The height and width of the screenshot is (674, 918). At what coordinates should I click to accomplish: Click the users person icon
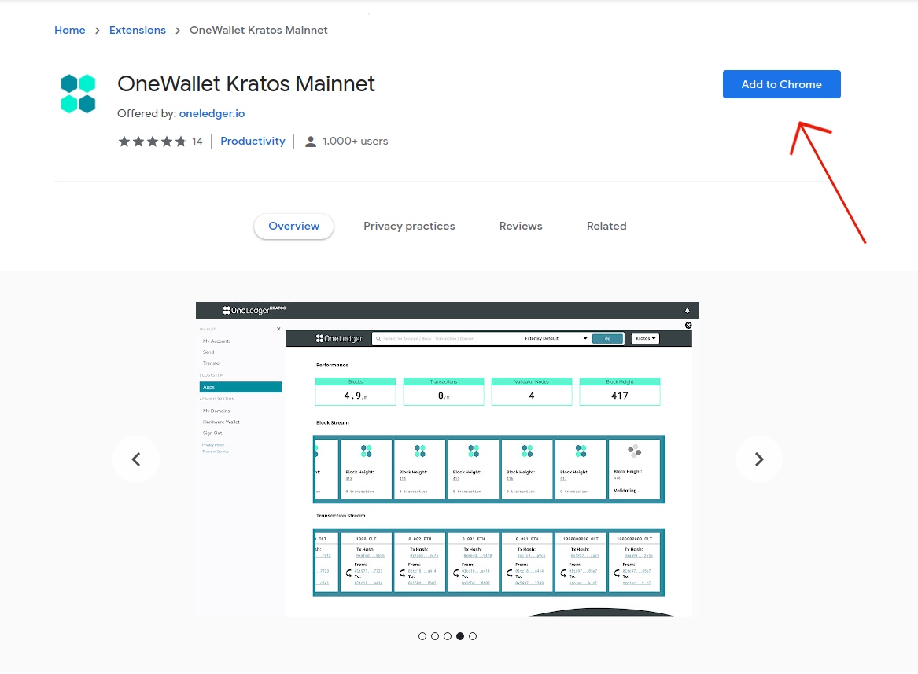pos(311,142)
